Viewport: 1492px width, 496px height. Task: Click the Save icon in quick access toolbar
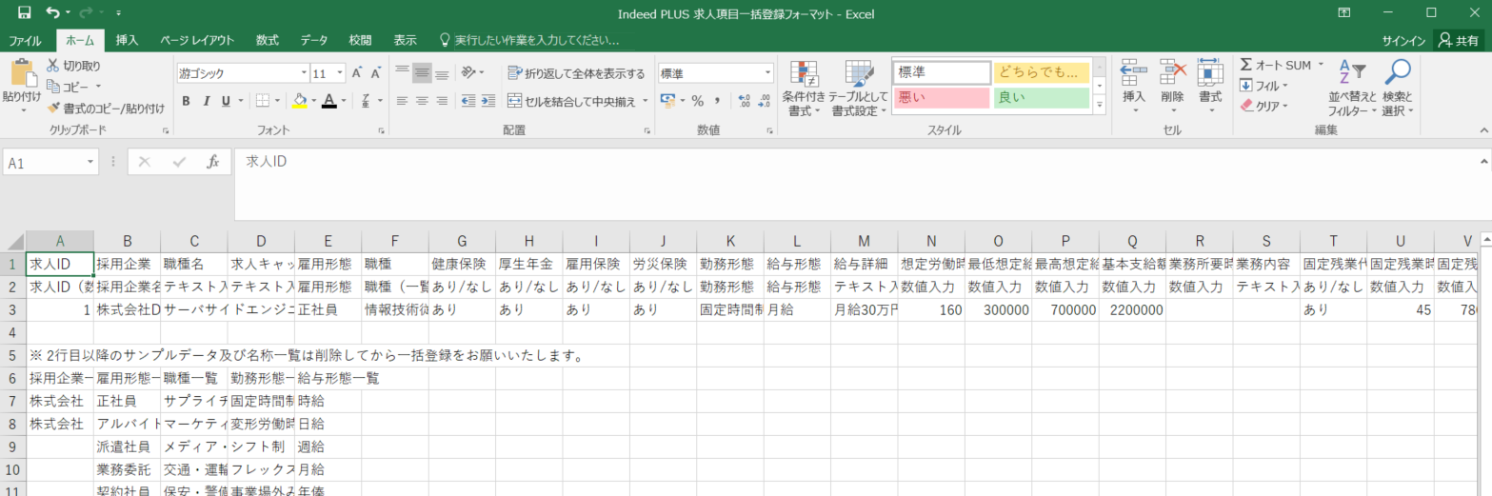click(25, 13)
